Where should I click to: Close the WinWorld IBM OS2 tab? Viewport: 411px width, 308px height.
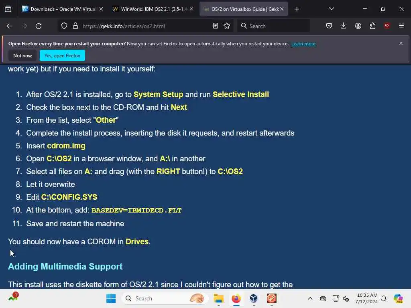[x=191, y=9]
